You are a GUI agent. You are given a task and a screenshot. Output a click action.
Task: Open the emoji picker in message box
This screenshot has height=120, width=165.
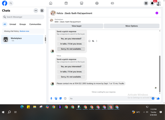point(153,98)
